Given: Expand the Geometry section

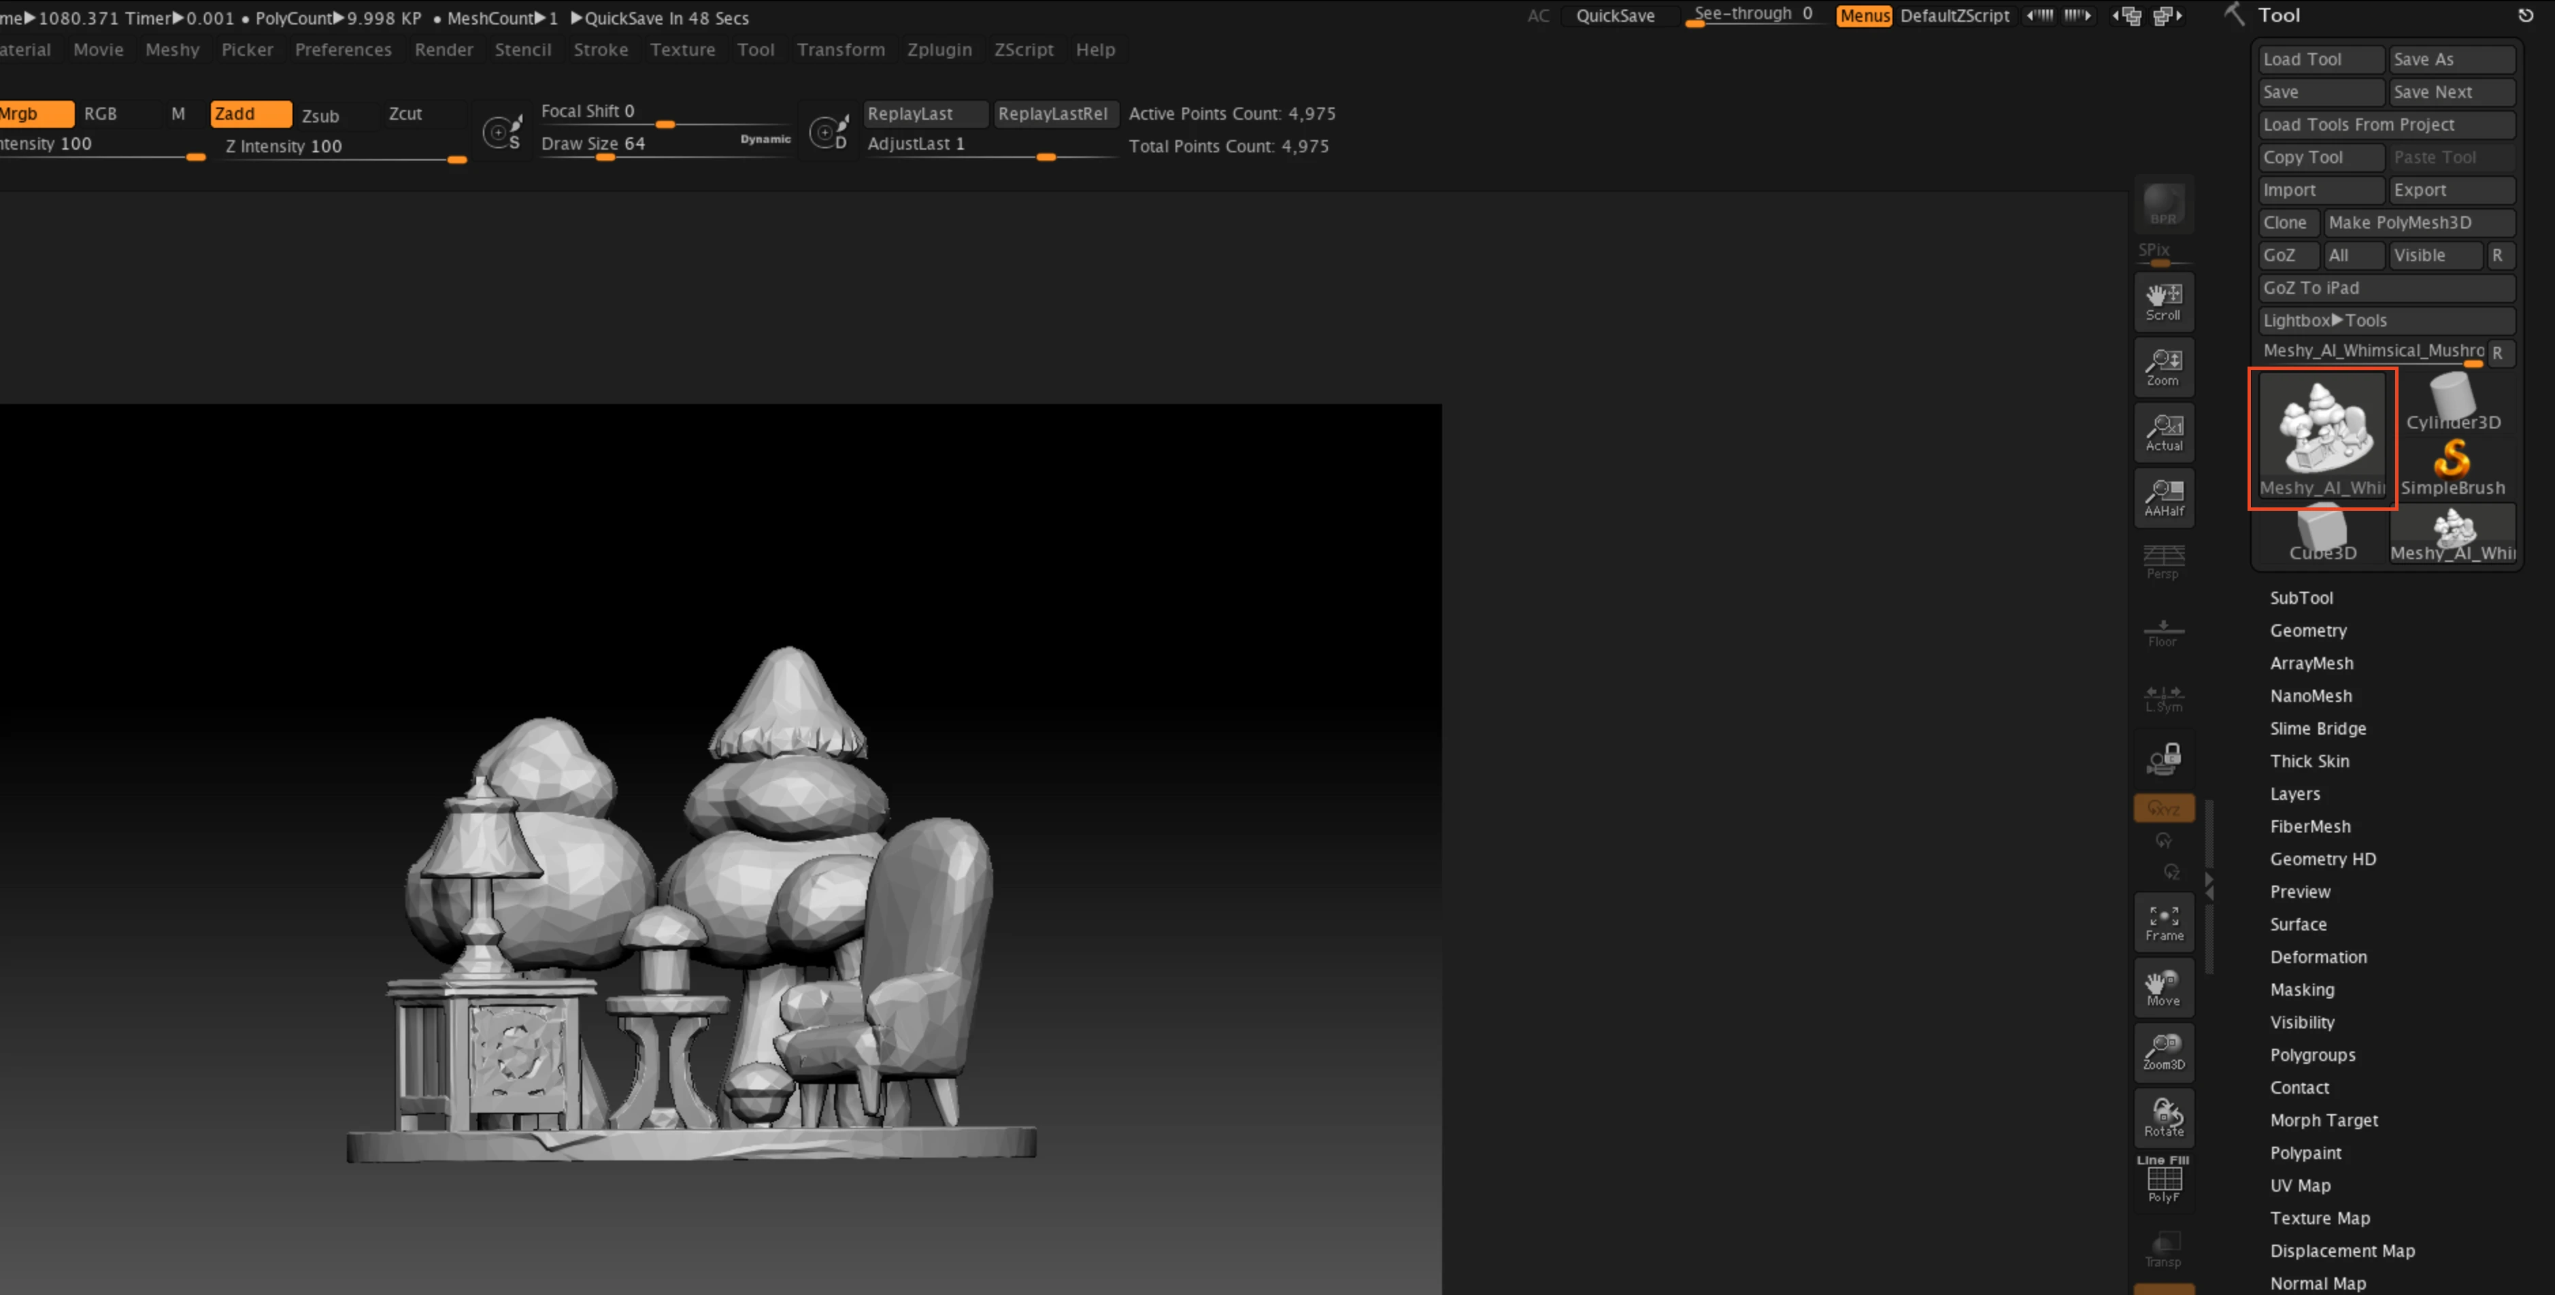Looking at the screenshot, I should (2308, 630).
